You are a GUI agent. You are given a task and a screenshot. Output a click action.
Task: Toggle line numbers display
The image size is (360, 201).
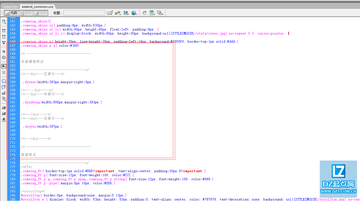(x=4, y=66)
